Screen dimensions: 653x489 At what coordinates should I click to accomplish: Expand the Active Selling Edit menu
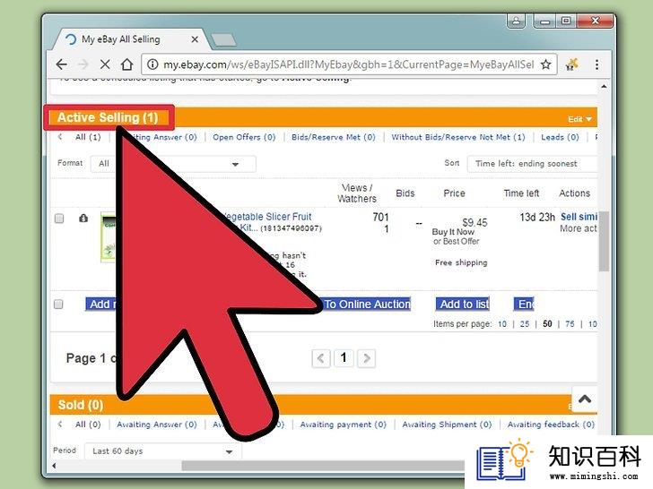[579, 119]
